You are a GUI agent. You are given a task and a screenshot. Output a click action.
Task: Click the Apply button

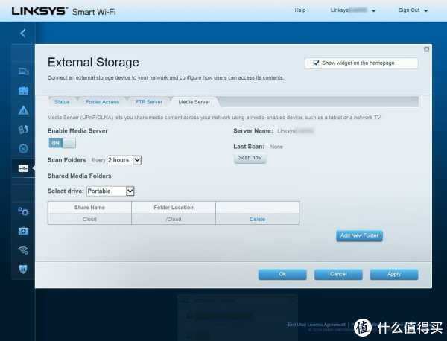coord(394,274)
